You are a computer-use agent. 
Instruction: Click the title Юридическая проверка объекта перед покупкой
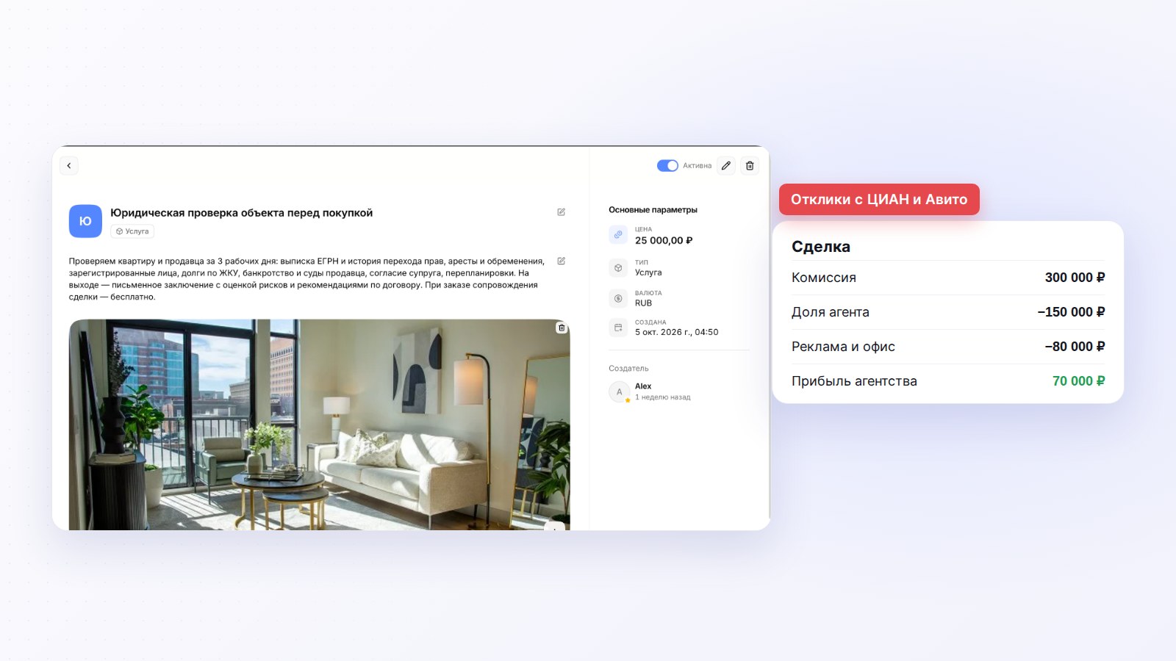point(242,213)
